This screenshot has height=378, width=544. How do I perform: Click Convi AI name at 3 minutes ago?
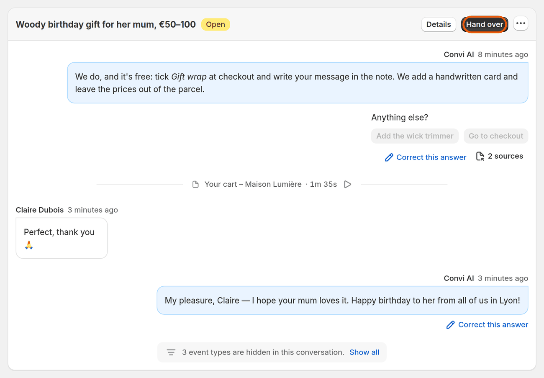click(459, 278)
